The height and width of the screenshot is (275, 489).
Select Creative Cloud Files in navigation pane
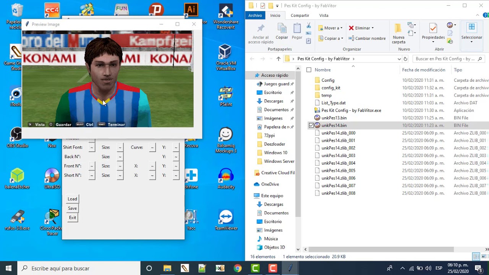coord(274,173)
